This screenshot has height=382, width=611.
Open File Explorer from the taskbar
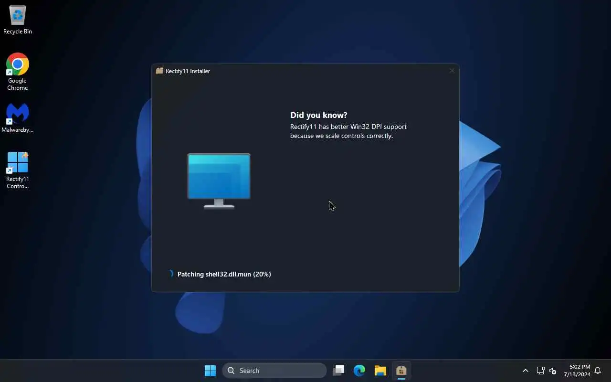point(380,371)
